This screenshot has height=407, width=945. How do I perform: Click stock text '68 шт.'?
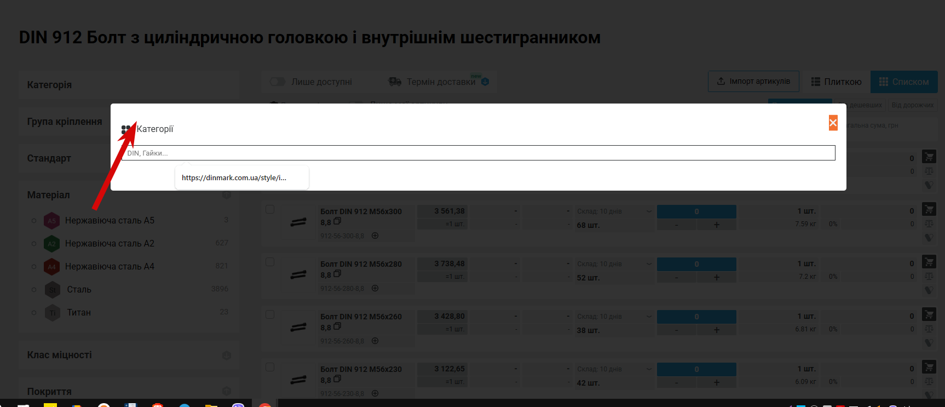(588, 225)
